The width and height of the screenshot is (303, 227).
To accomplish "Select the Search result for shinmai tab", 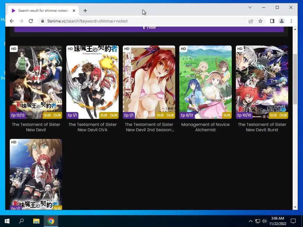I will tap(43, 11).
